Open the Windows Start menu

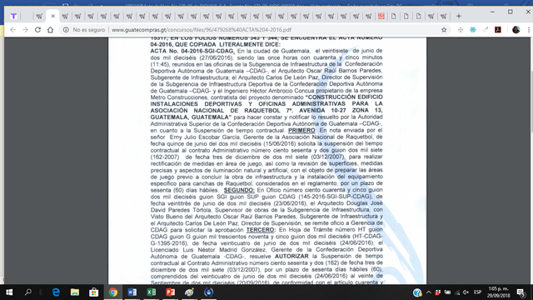[9, 292]
